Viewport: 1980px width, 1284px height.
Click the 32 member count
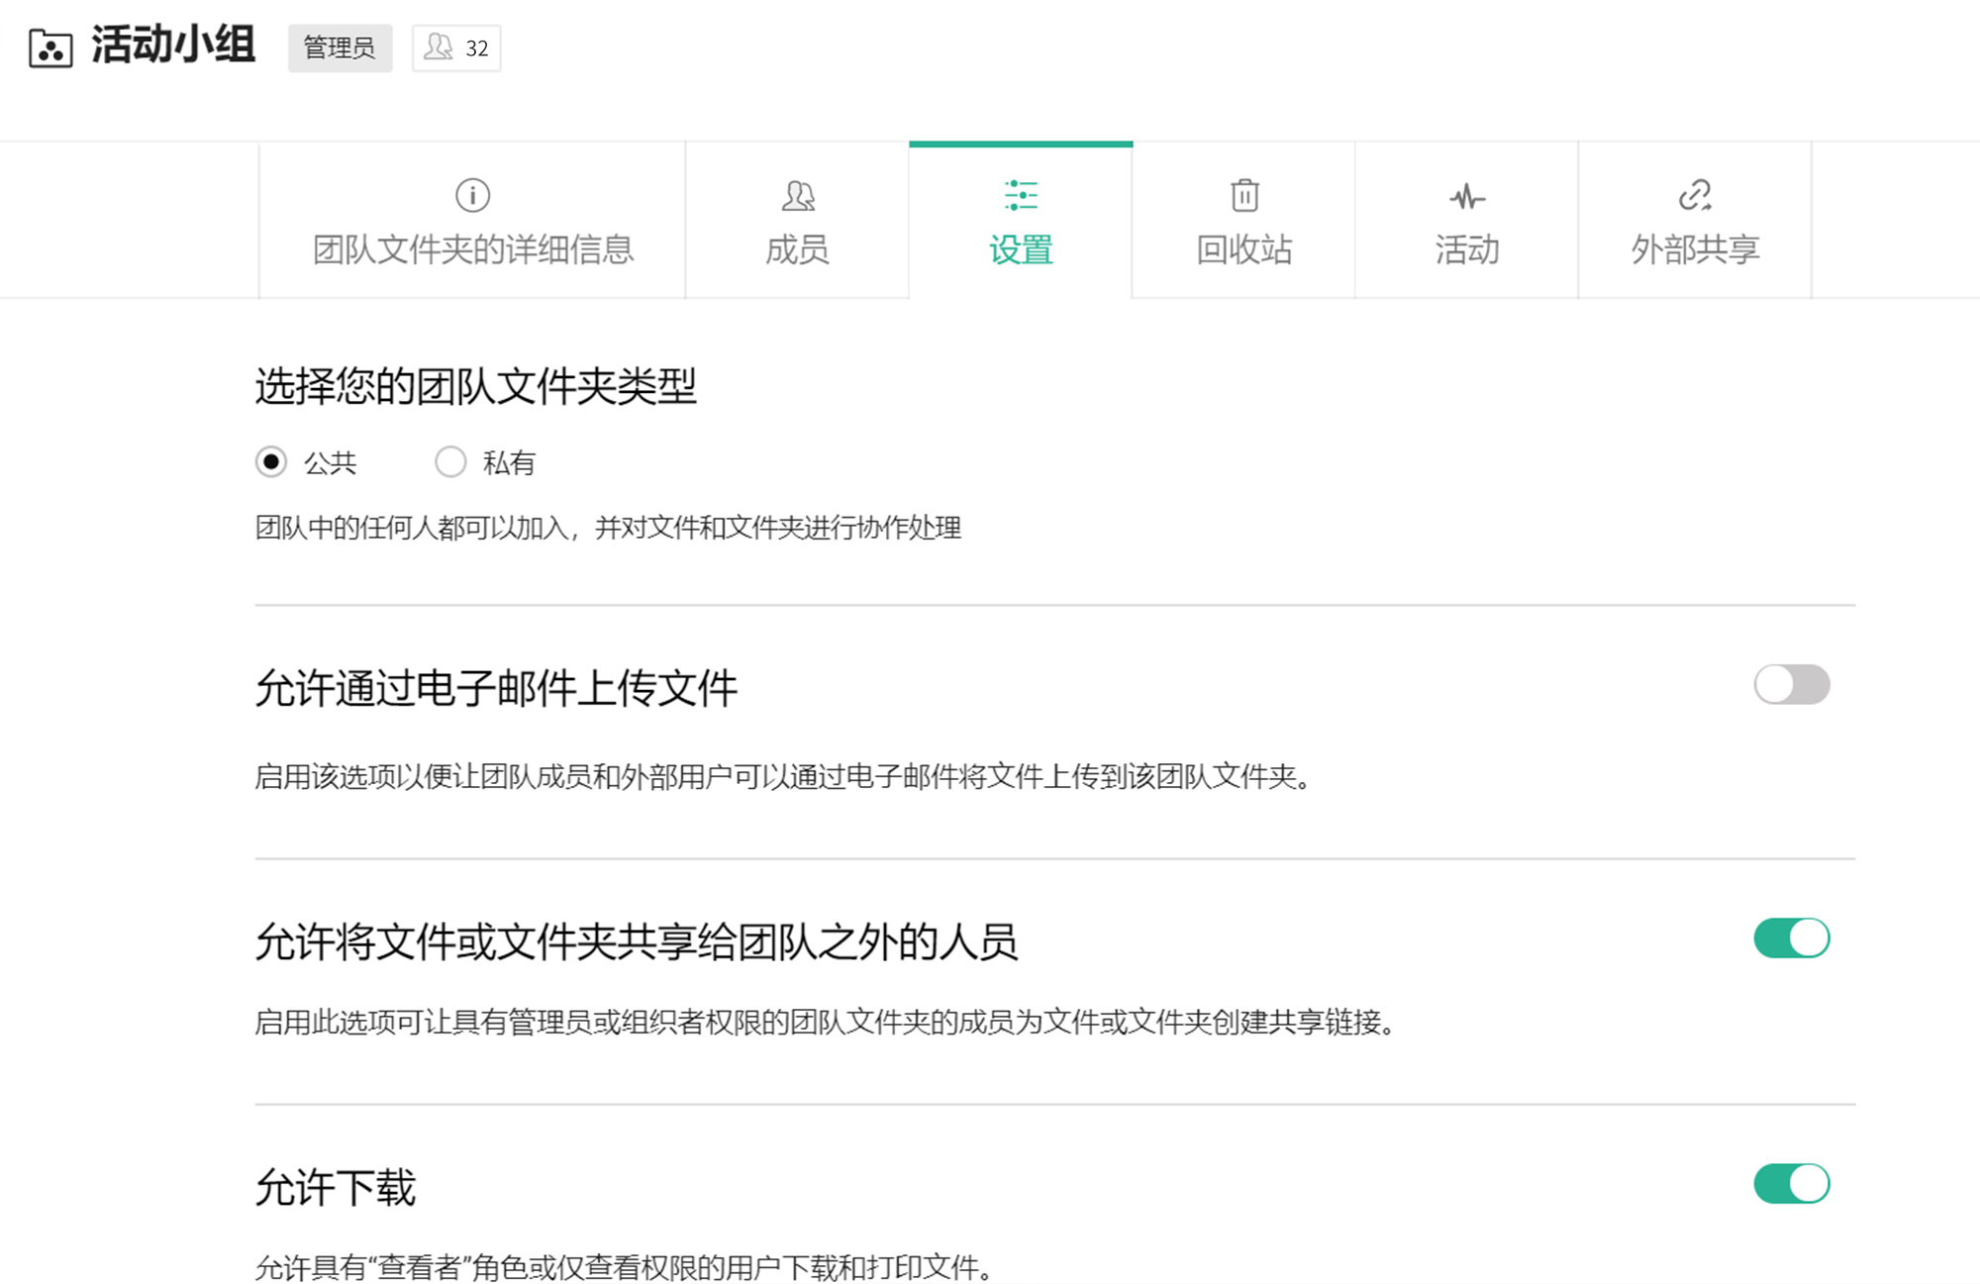tap(477, 49)
